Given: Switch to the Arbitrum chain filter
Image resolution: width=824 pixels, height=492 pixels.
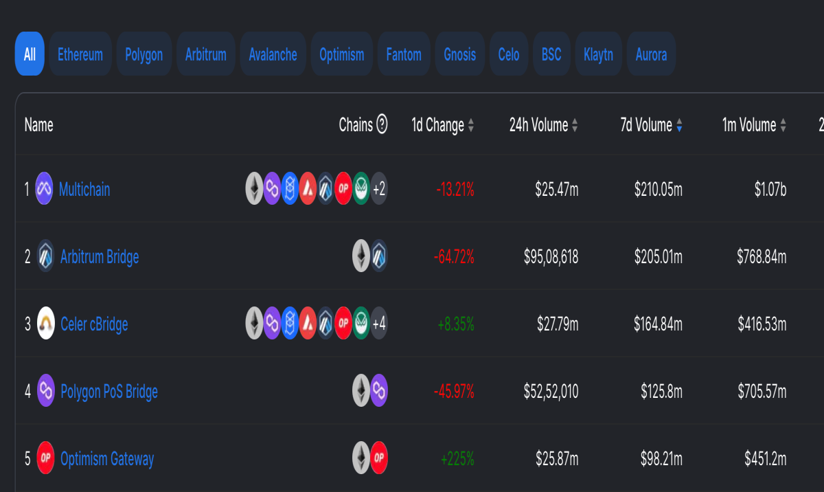Looking at the screenshot, I should click(x=206, y=54).
